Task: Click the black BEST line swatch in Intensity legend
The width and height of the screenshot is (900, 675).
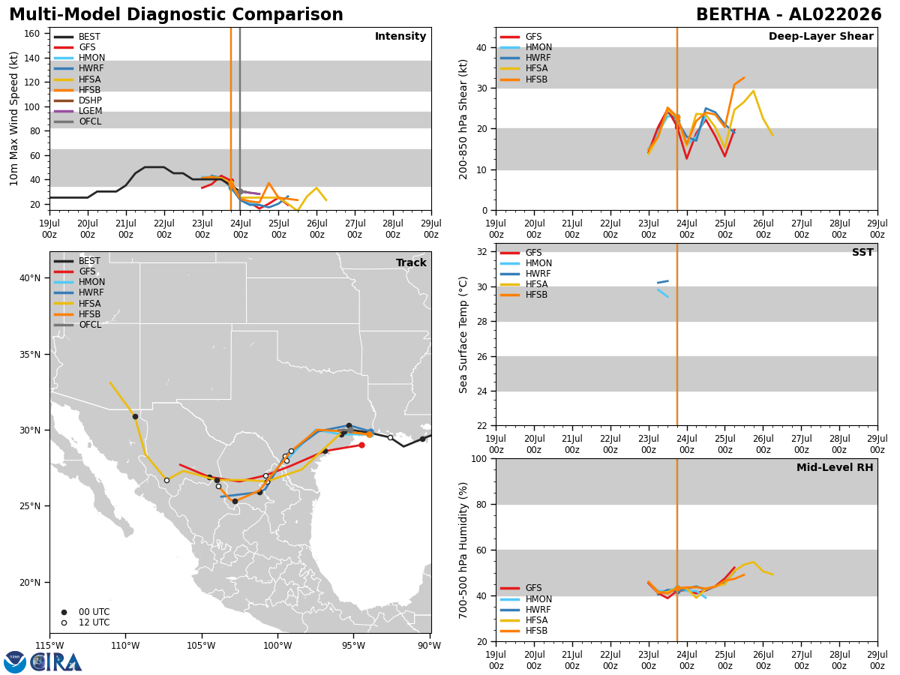Action: pyautogui.click(x=64, y=37)
